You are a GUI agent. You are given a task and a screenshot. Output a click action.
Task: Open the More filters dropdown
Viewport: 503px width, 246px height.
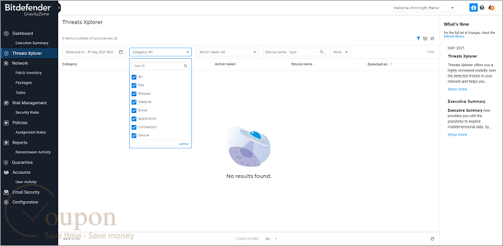(340, 52)
